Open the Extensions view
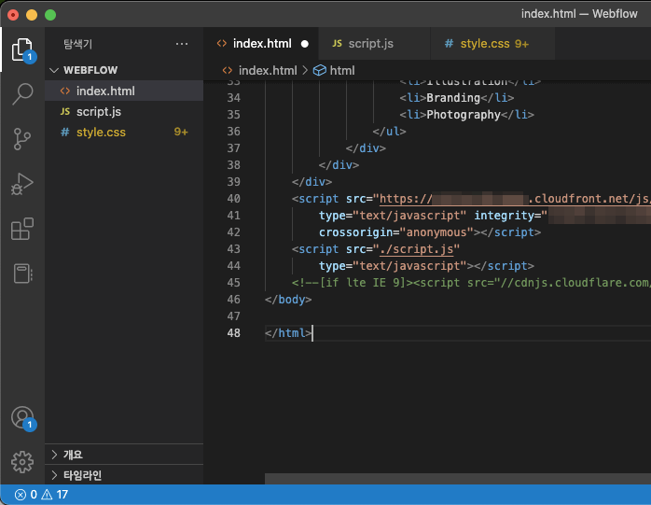 click(22, 229)
